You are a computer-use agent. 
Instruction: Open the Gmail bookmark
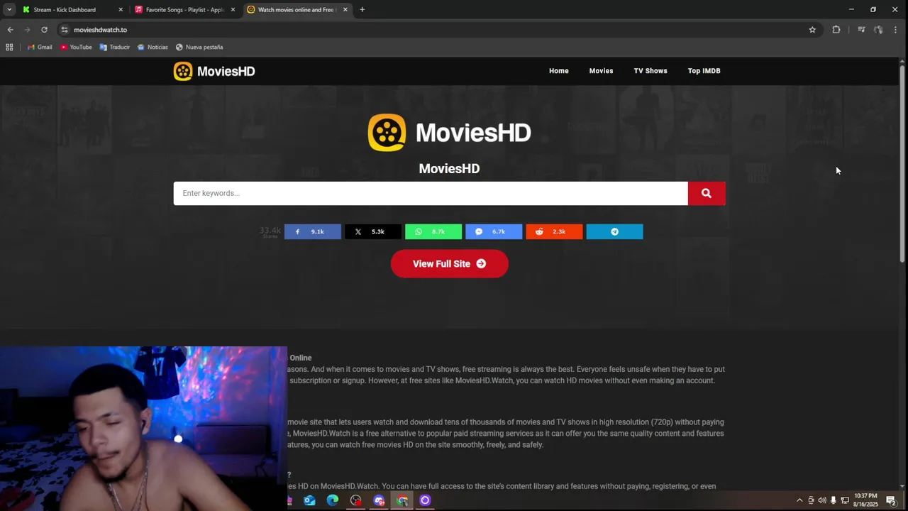(x=40, y=47)
